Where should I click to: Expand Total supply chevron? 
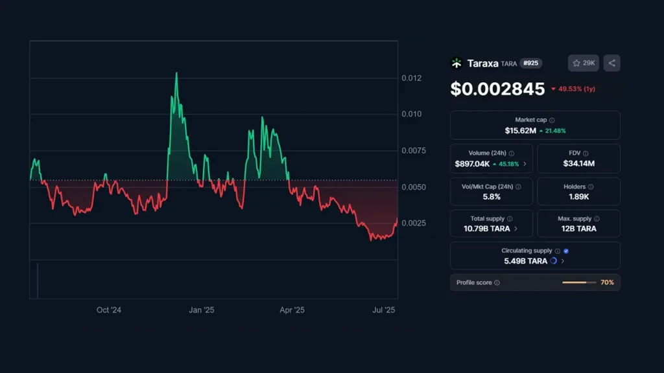[x=516, y=229]
